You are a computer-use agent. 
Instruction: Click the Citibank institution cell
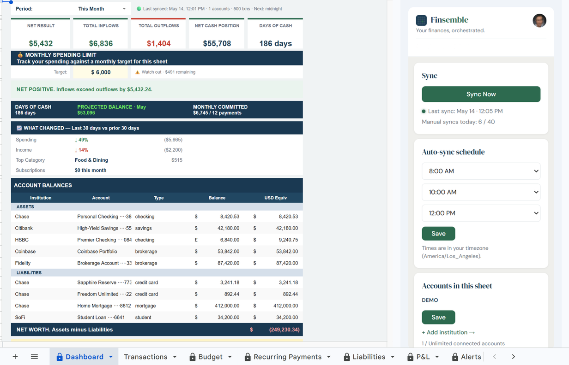24,228
